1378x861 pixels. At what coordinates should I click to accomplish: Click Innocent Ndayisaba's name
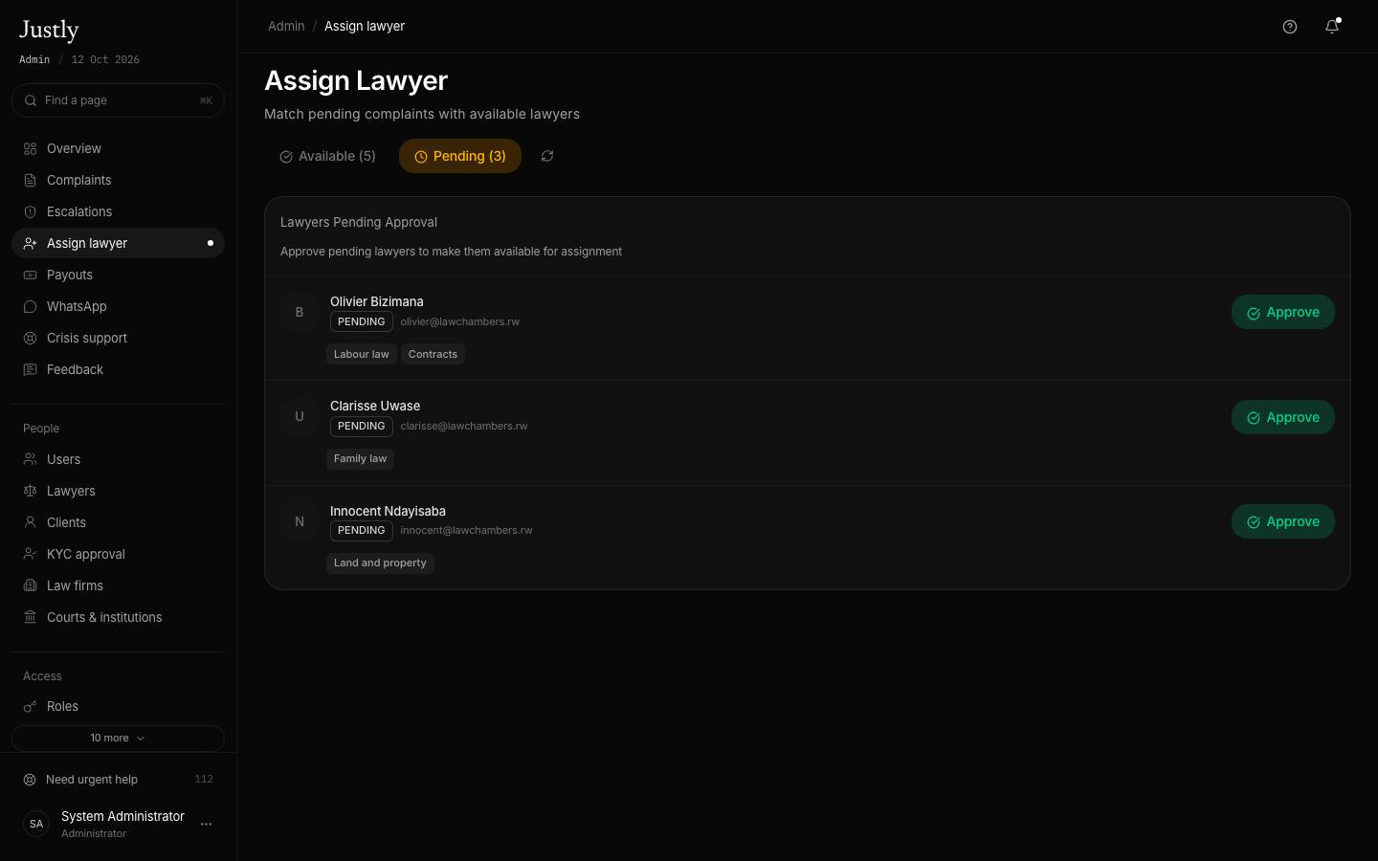[388, 511]
